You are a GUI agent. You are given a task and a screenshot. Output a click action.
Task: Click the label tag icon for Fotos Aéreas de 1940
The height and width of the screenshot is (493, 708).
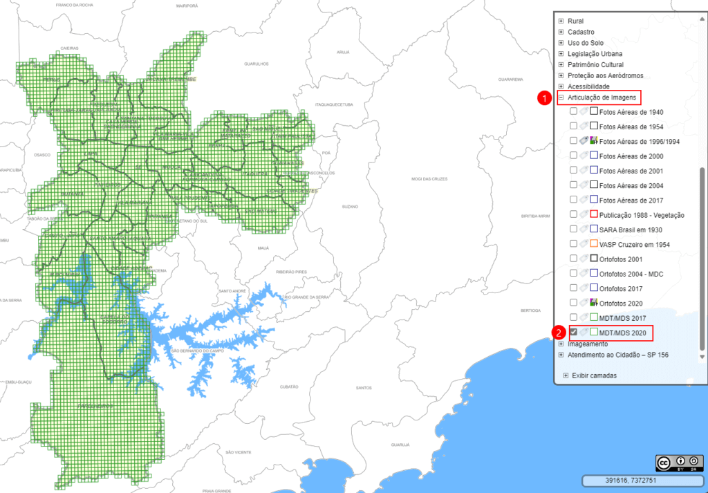coord(584,111)
